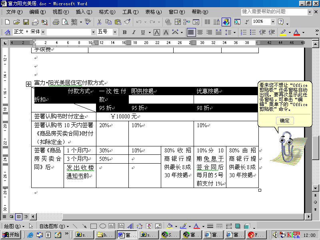Expand the font name dropdown
This screenshot has width=320, height=240.
point(93,32)
